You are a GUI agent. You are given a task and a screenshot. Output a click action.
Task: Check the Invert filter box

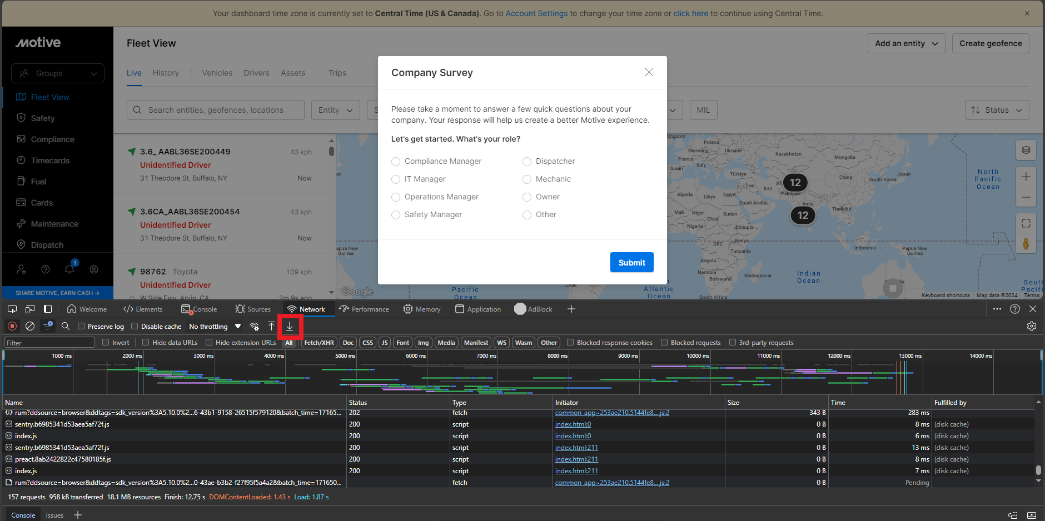[106, 343]
